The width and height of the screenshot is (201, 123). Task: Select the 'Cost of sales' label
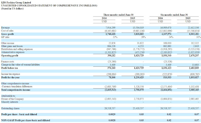(7, 31)
